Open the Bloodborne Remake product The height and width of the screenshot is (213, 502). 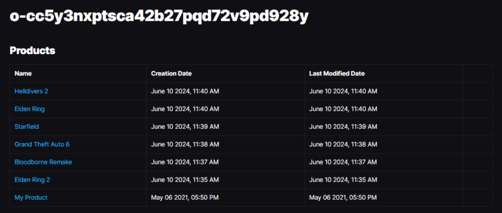click(x=43, y=162)
